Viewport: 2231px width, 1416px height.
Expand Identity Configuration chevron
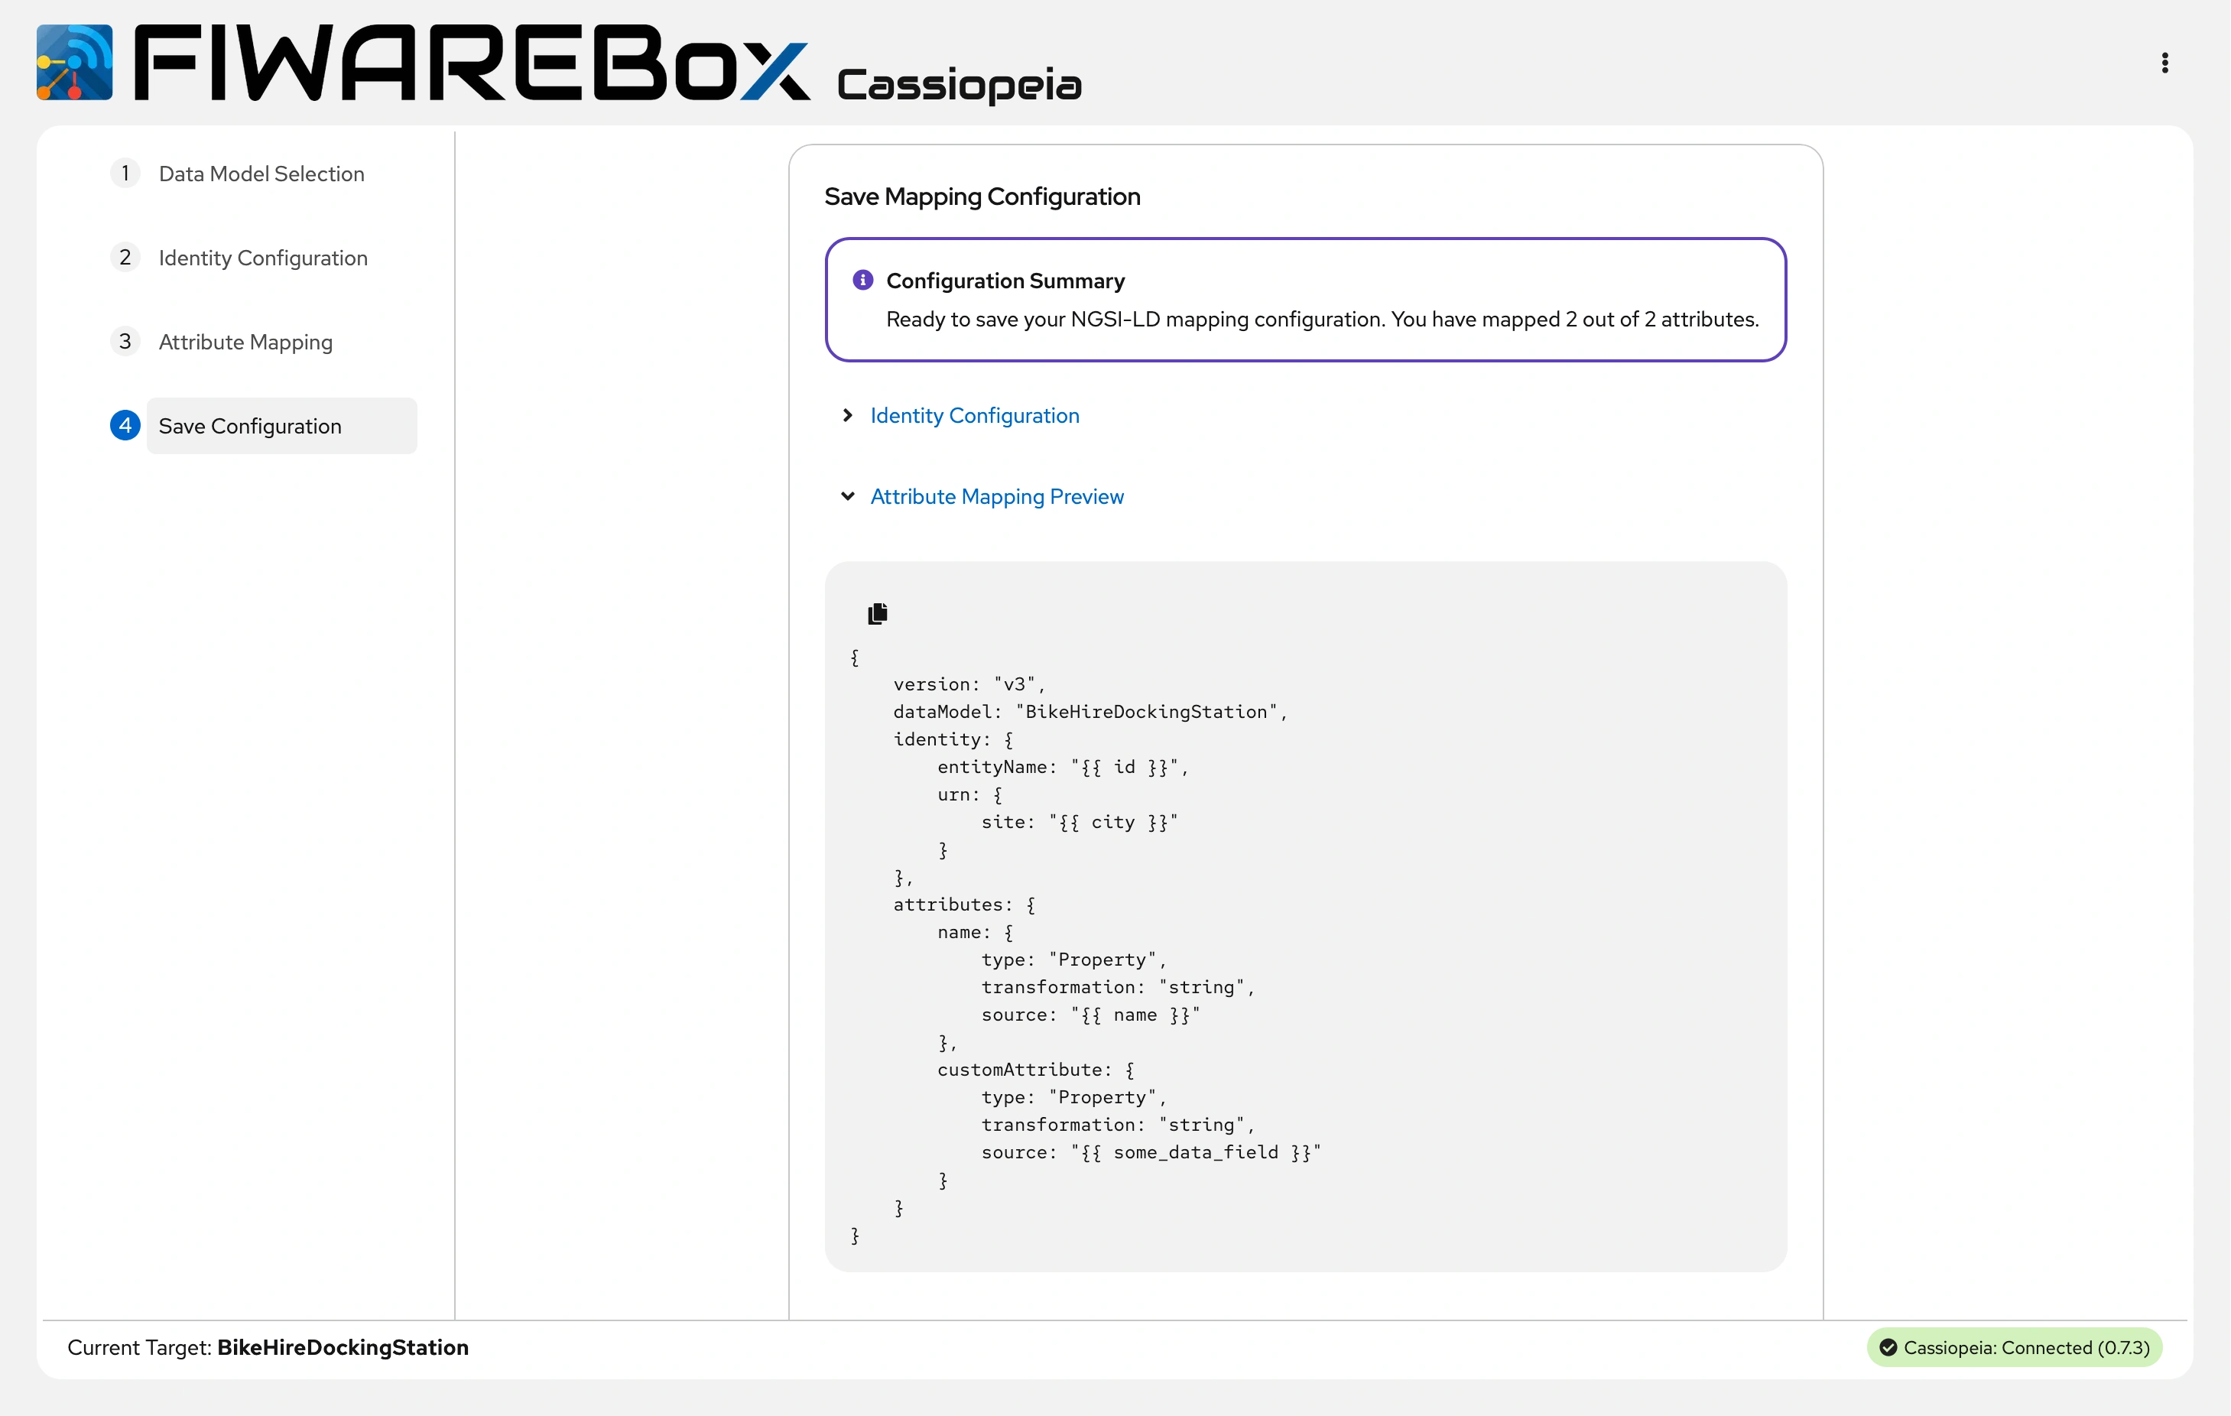(x=847, y=415)
